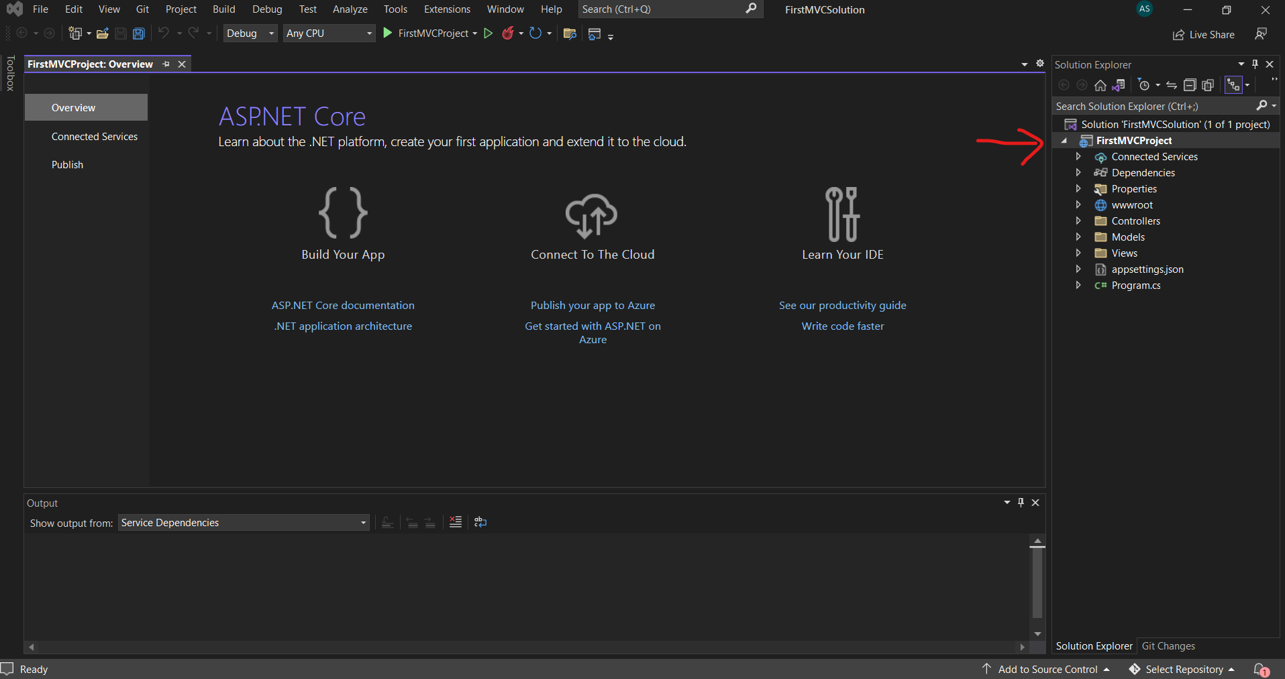Open the Git menu

[x=142, y=9]
